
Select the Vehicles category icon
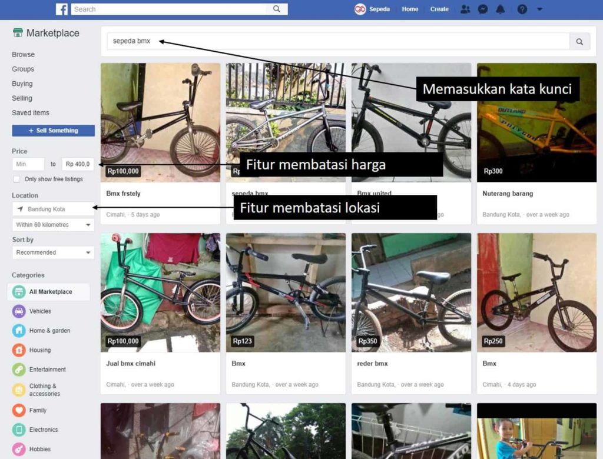18,311
